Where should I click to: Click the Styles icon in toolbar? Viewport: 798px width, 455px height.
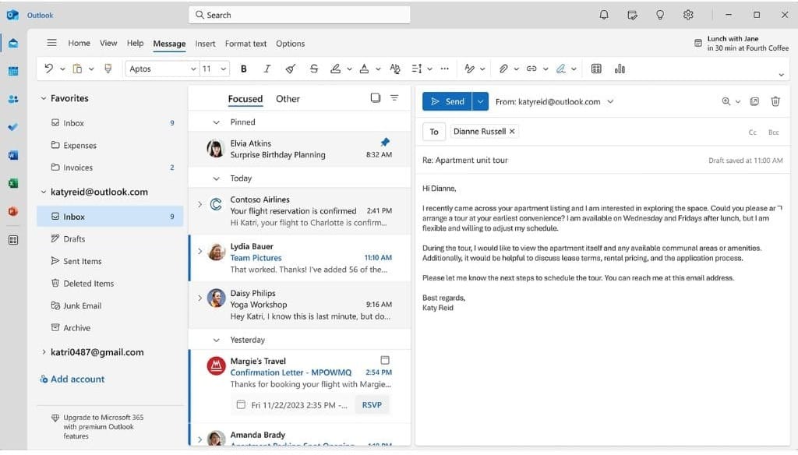point(395,69)
